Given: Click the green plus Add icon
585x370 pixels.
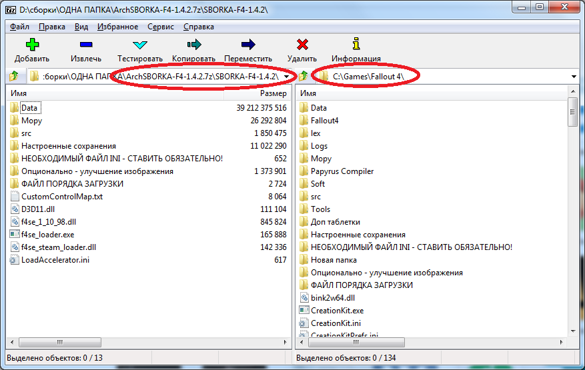Looking at the screenshot, I should pyautogui.click(x=31, y=45).
